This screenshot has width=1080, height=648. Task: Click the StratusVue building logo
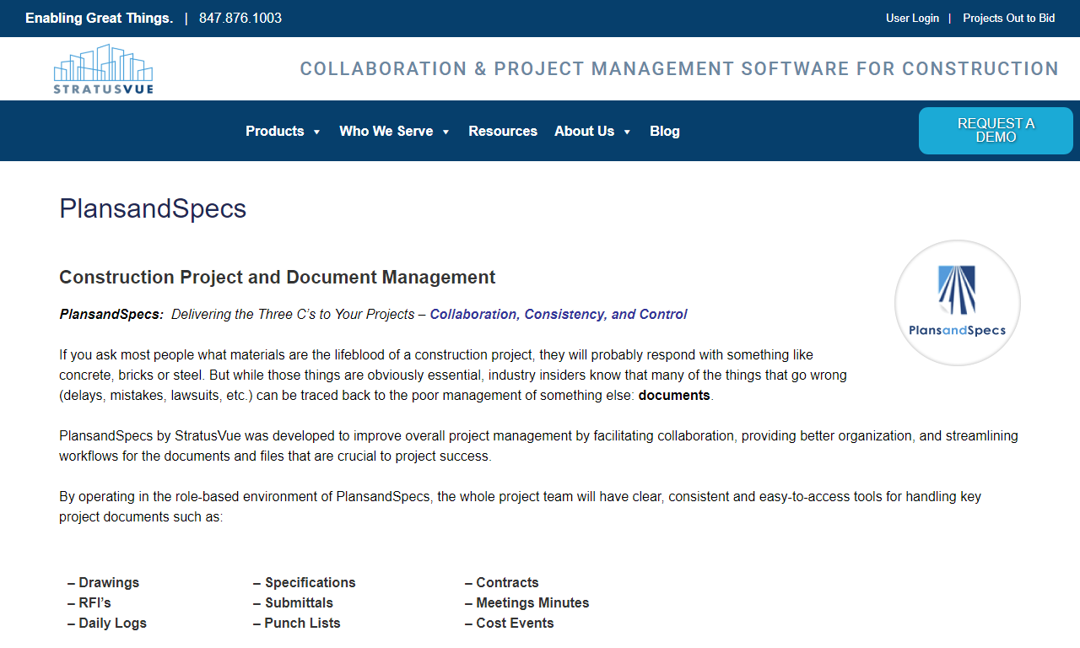point(104,68)
